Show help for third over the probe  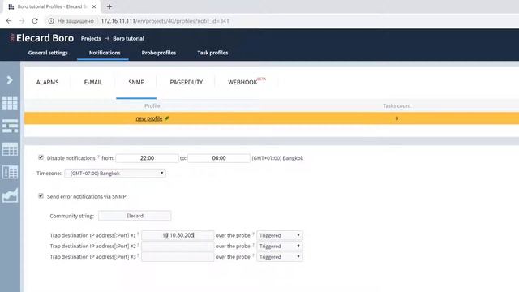[253, 255]
